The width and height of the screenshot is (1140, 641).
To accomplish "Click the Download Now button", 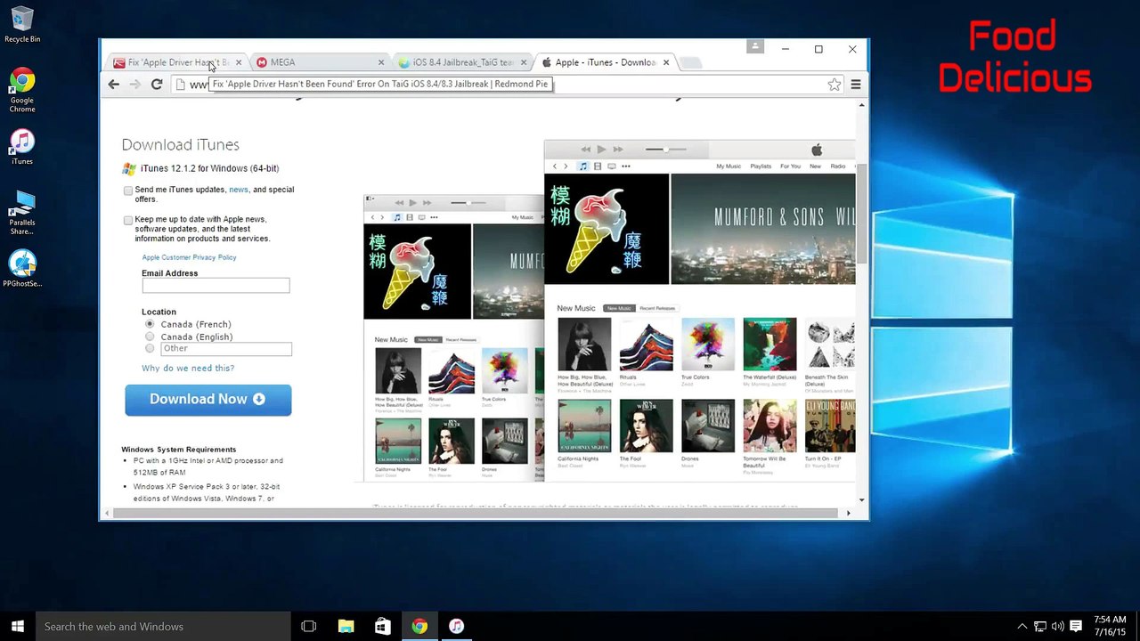I will (x=208, y=400).
